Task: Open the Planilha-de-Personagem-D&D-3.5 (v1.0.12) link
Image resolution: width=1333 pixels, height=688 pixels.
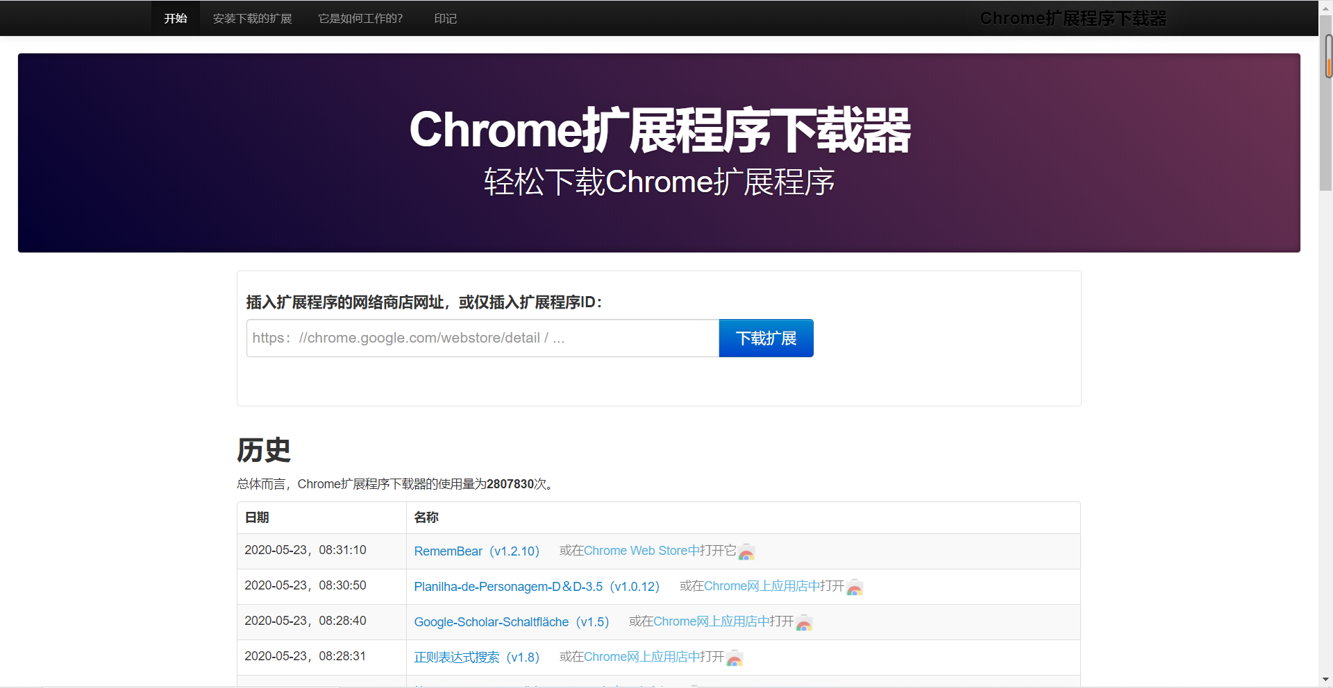Action: pyautogui.click(x=537, y=586)
